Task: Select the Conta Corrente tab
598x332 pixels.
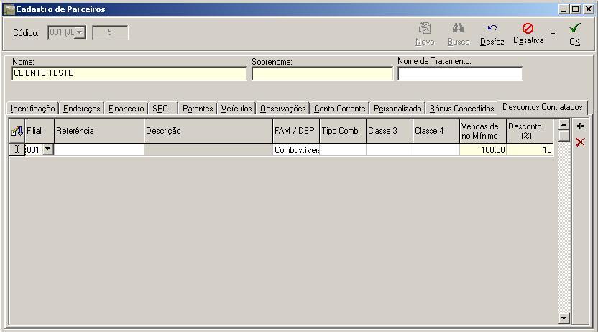Action: pyautogui.click(x=340, y=109)
